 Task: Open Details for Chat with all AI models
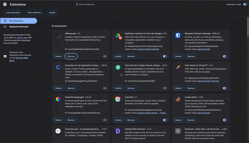tap(118, 88)
